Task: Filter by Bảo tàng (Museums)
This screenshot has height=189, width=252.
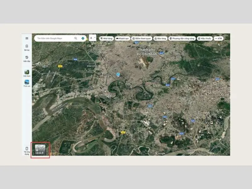Action: click(x=160, y=38)
